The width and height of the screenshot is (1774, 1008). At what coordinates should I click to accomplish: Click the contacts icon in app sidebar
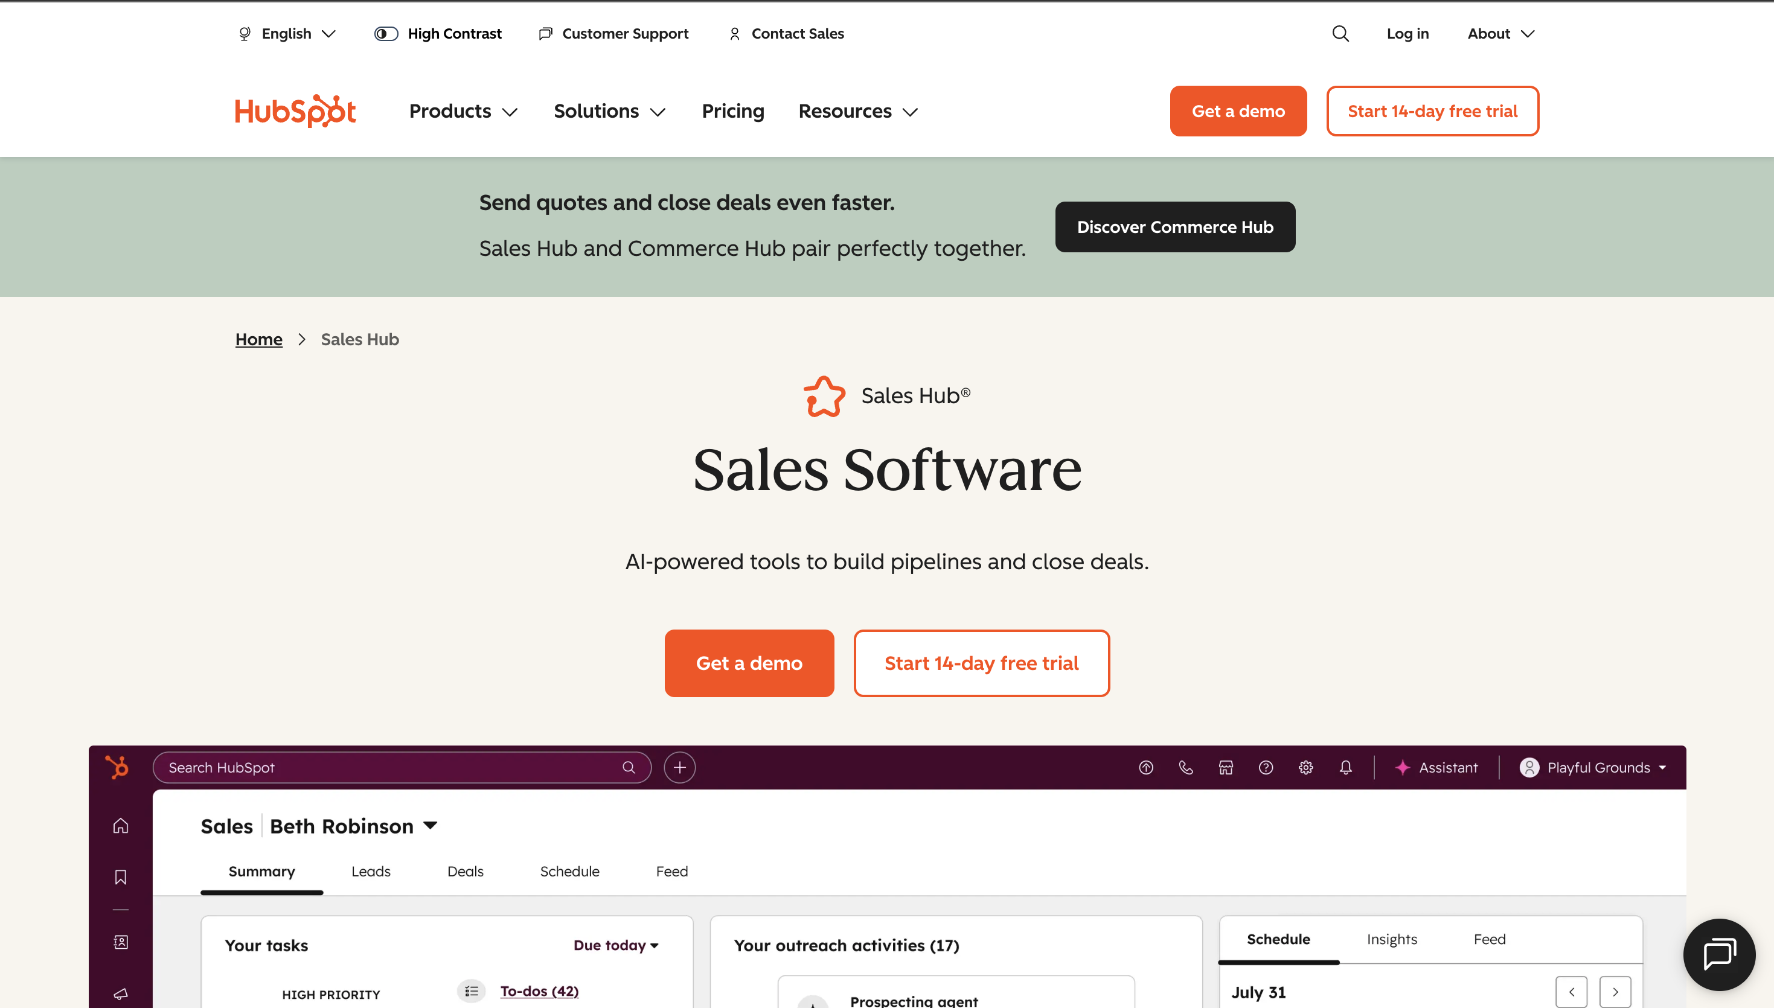coord(121,942)
